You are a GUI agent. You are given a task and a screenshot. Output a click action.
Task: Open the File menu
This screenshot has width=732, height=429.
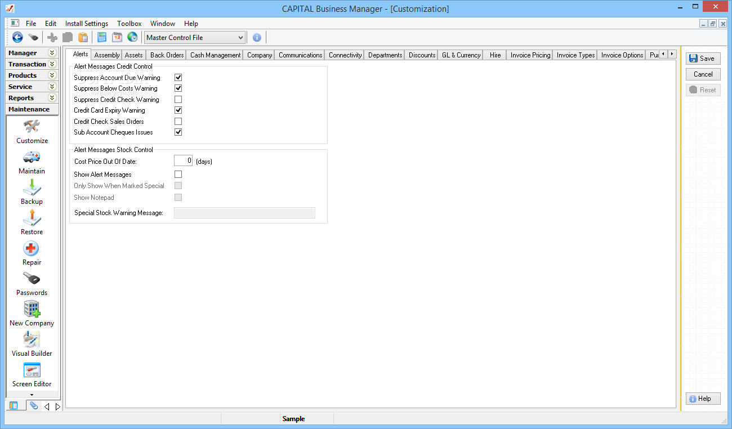31,24
